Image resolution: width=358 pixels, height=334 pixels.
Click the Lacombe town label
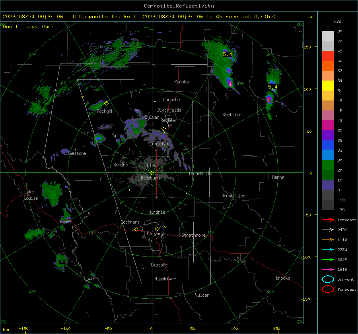point(171,100)
